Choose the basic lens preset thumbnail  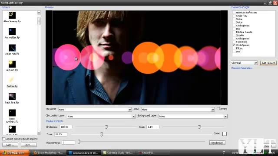click(x=12, y=97)
